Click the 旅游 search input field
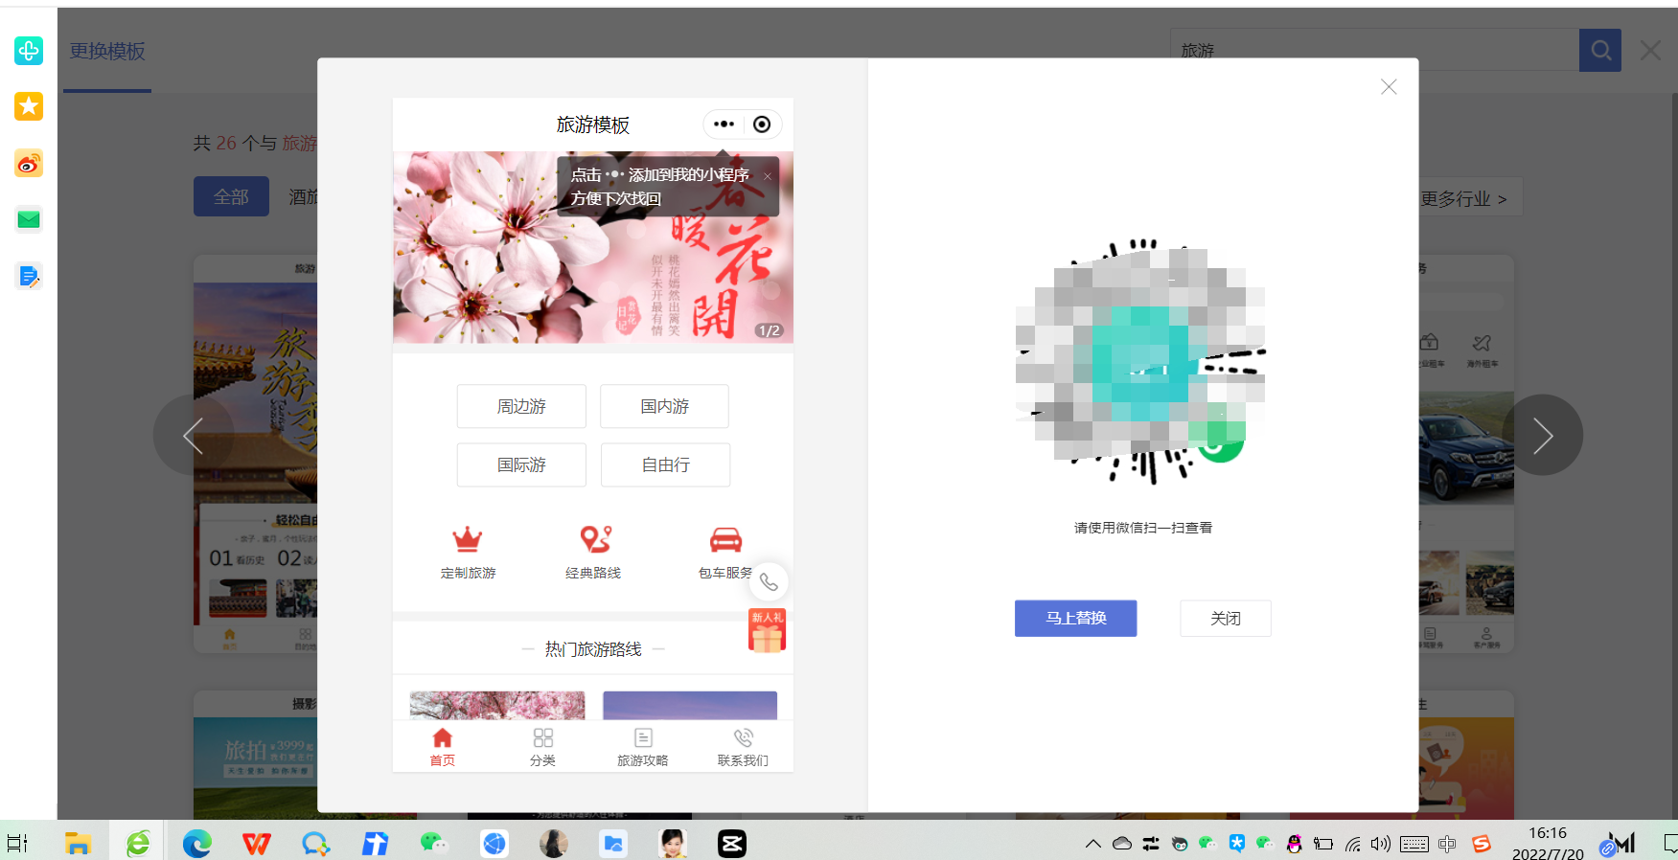This screenshot has width=1678, height=860. (x=1374, y=50)
